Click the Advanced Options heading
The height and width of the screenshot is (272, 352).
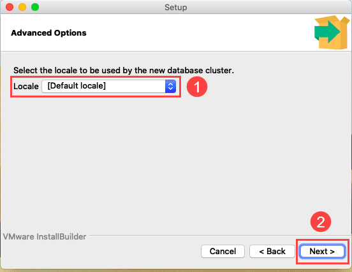click(48, 33)
